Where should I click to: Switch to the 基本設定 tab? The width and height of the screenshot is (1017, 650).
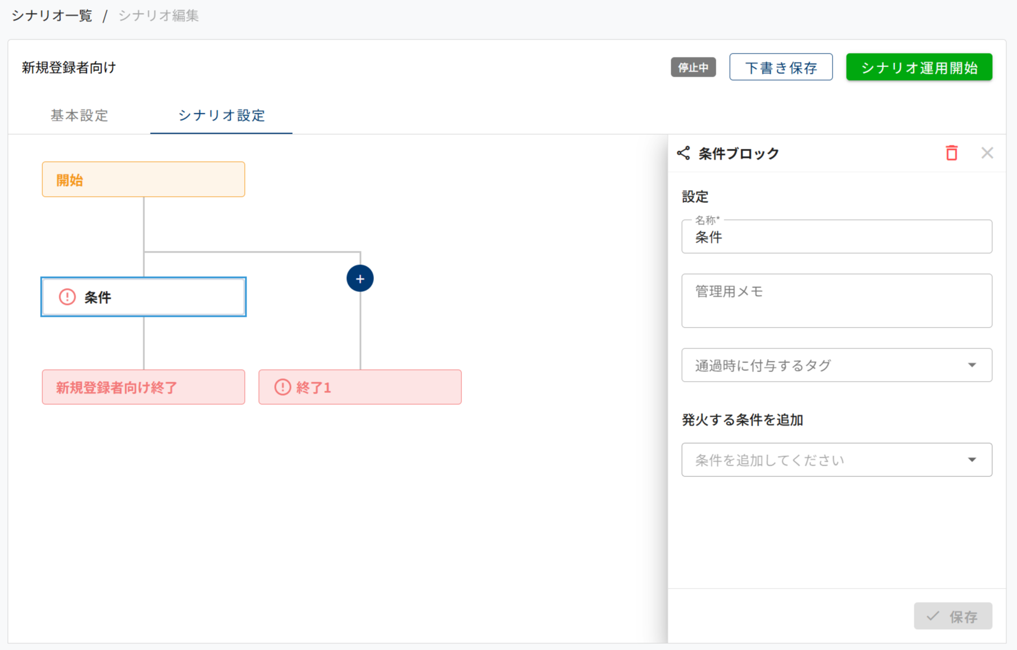pyautogui.click(x=80, y=116)
